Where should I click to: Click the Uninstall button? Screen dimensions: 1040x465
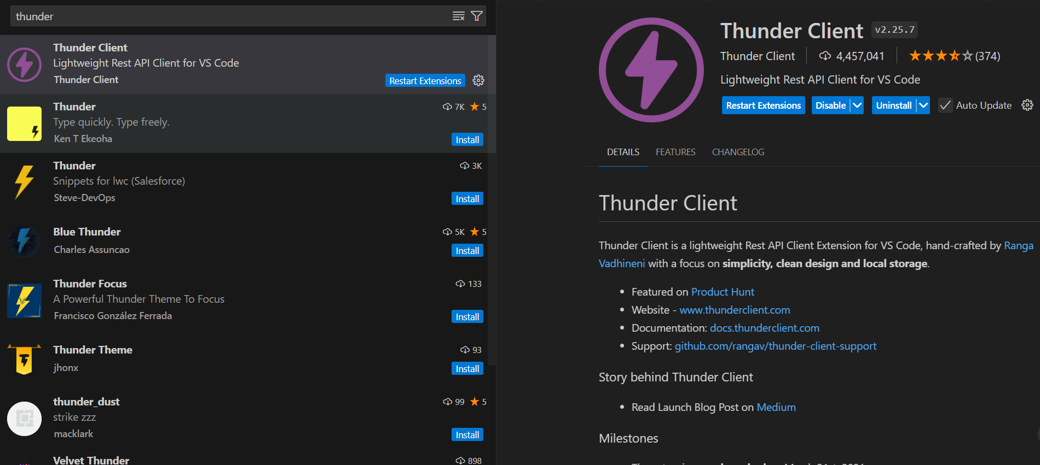893,105
